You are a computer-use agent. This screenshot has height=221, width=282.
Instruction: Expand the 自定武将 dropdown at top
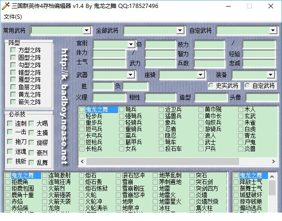(x=273, y=30)
